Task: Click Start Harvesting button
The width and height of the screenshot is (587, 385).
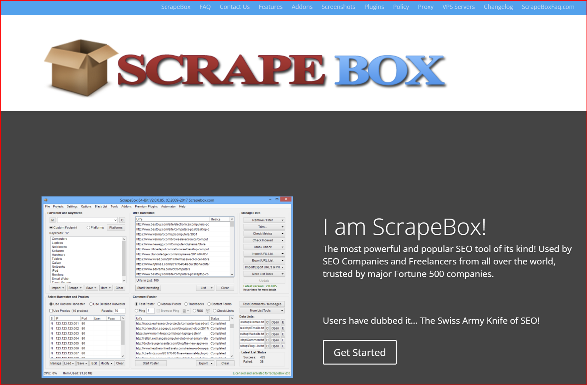Action: coord(148,288)
